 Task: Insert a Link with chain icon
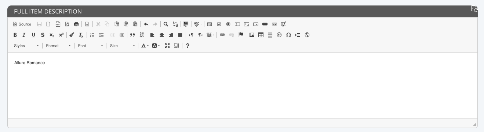click(222, 35)
